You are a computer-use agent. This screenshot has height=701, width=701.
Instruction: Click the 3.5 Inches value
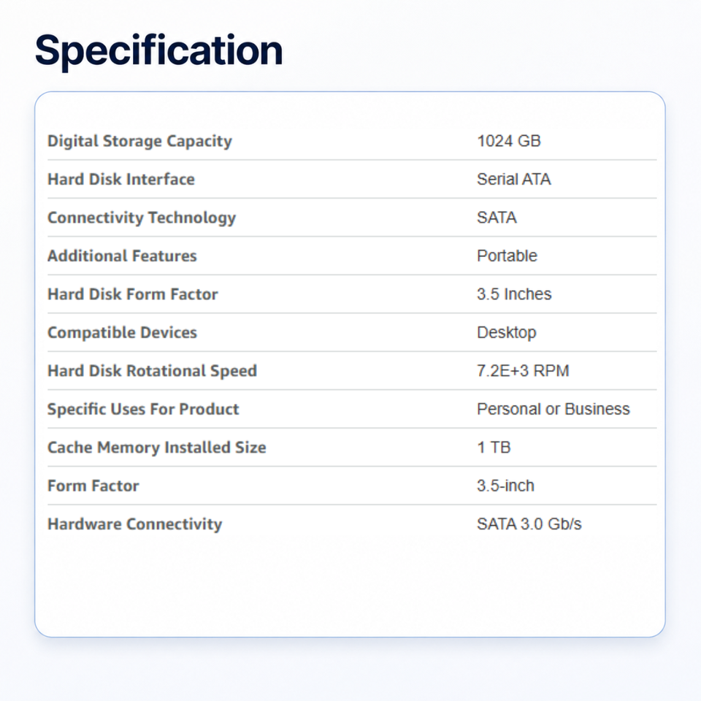(x=514, y=294)
